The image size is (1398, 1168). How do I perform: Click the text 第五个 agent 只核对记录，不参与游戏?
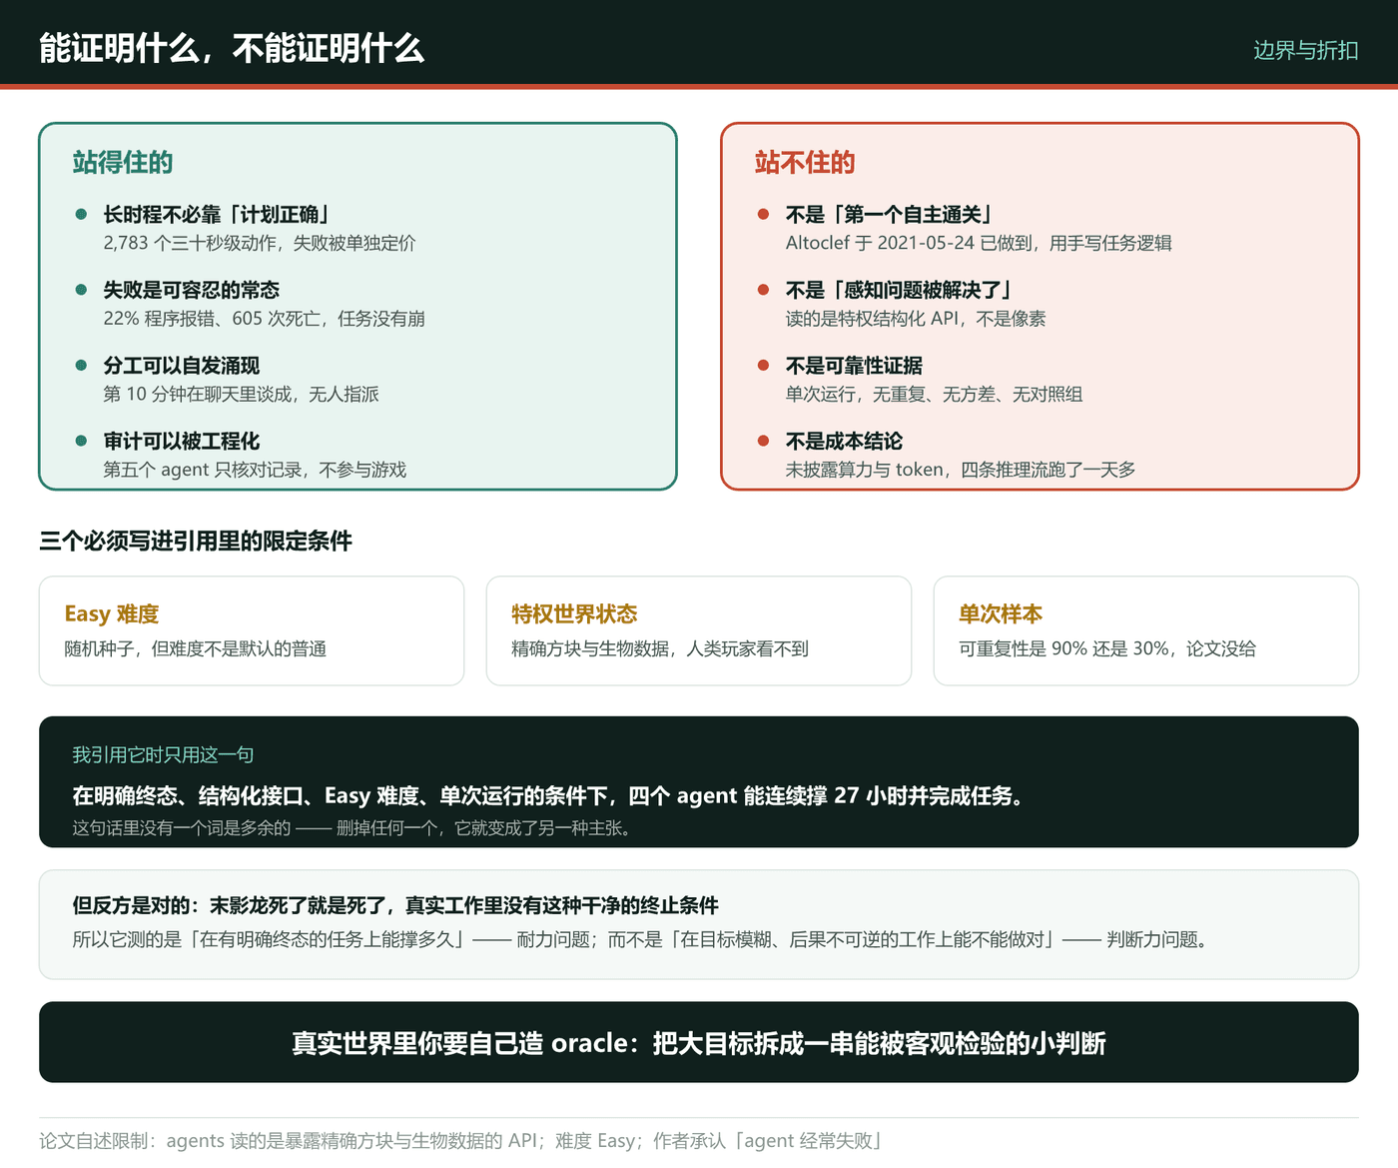coord(255,470)
